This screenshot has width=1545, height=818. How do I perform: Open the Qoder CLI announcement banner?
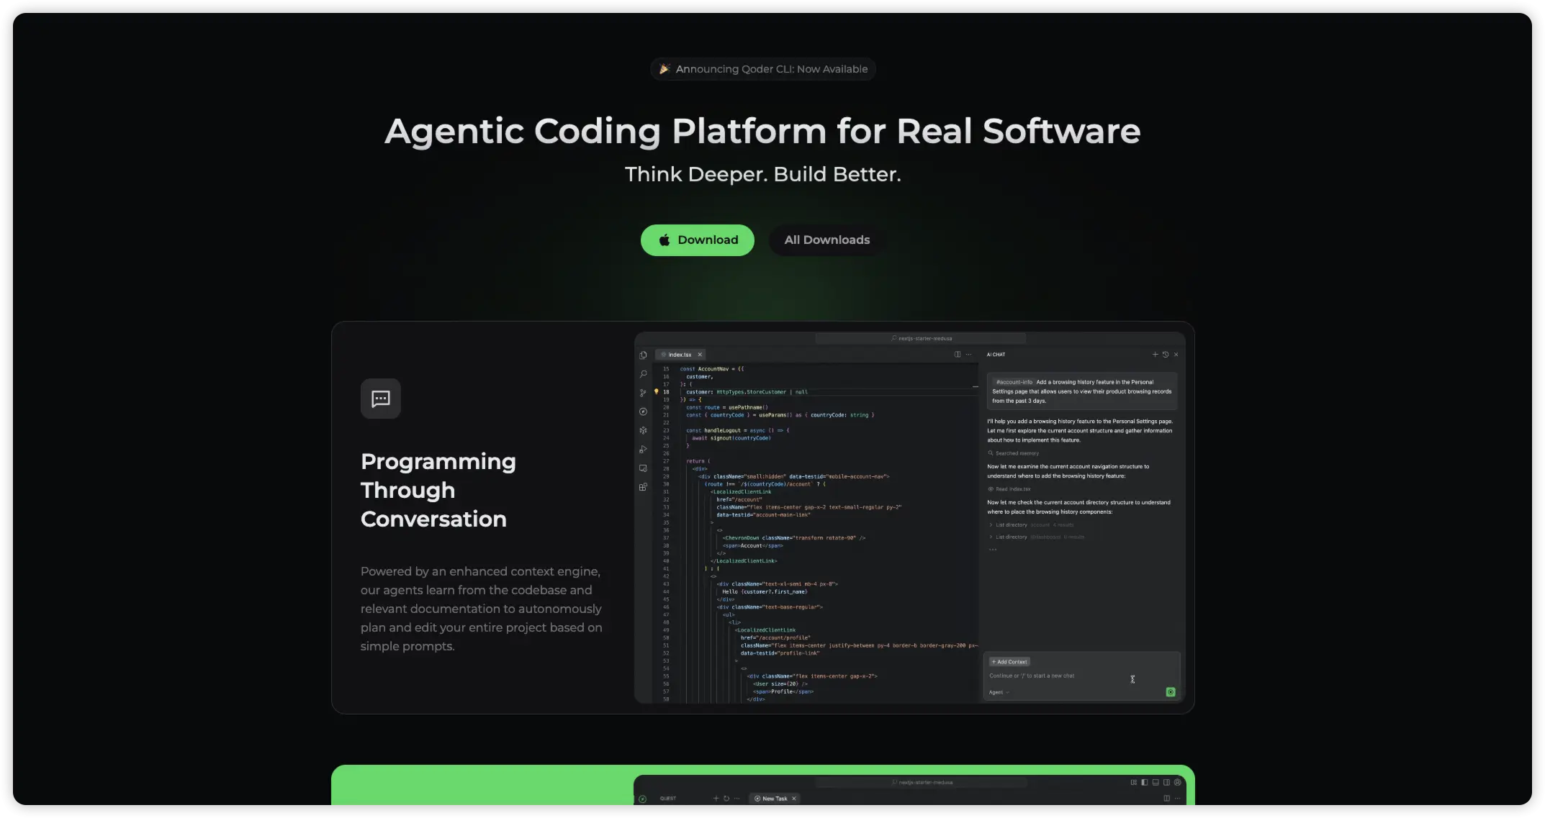(763, 69)
